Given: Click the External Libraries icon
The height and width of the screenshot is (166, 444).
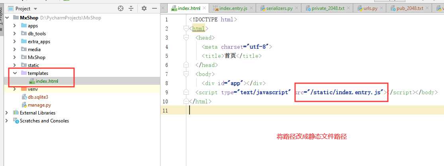Looking at the screenshot, I should tap(16, 113).
